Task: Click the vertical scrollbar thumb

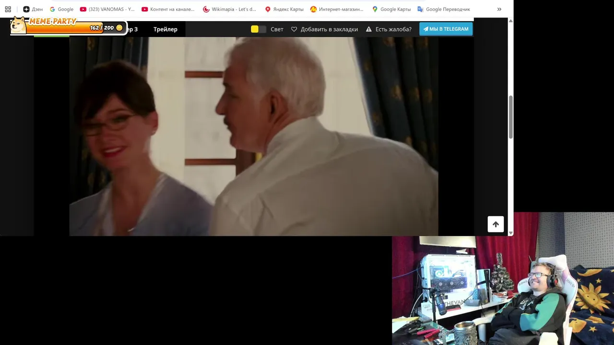Action: pos(510,117)
